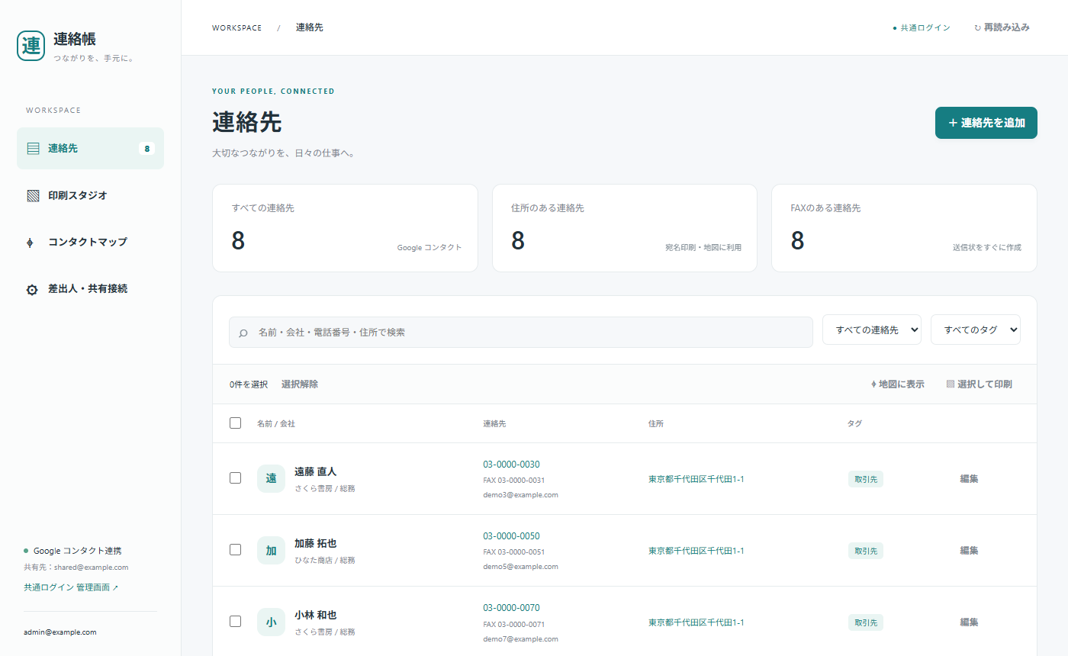
Task: Open 印刷スタジオ in the sidebar
Action: 90,195
